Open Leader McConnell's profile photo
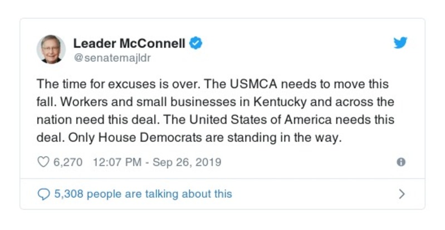 click(x=51, y=49)
